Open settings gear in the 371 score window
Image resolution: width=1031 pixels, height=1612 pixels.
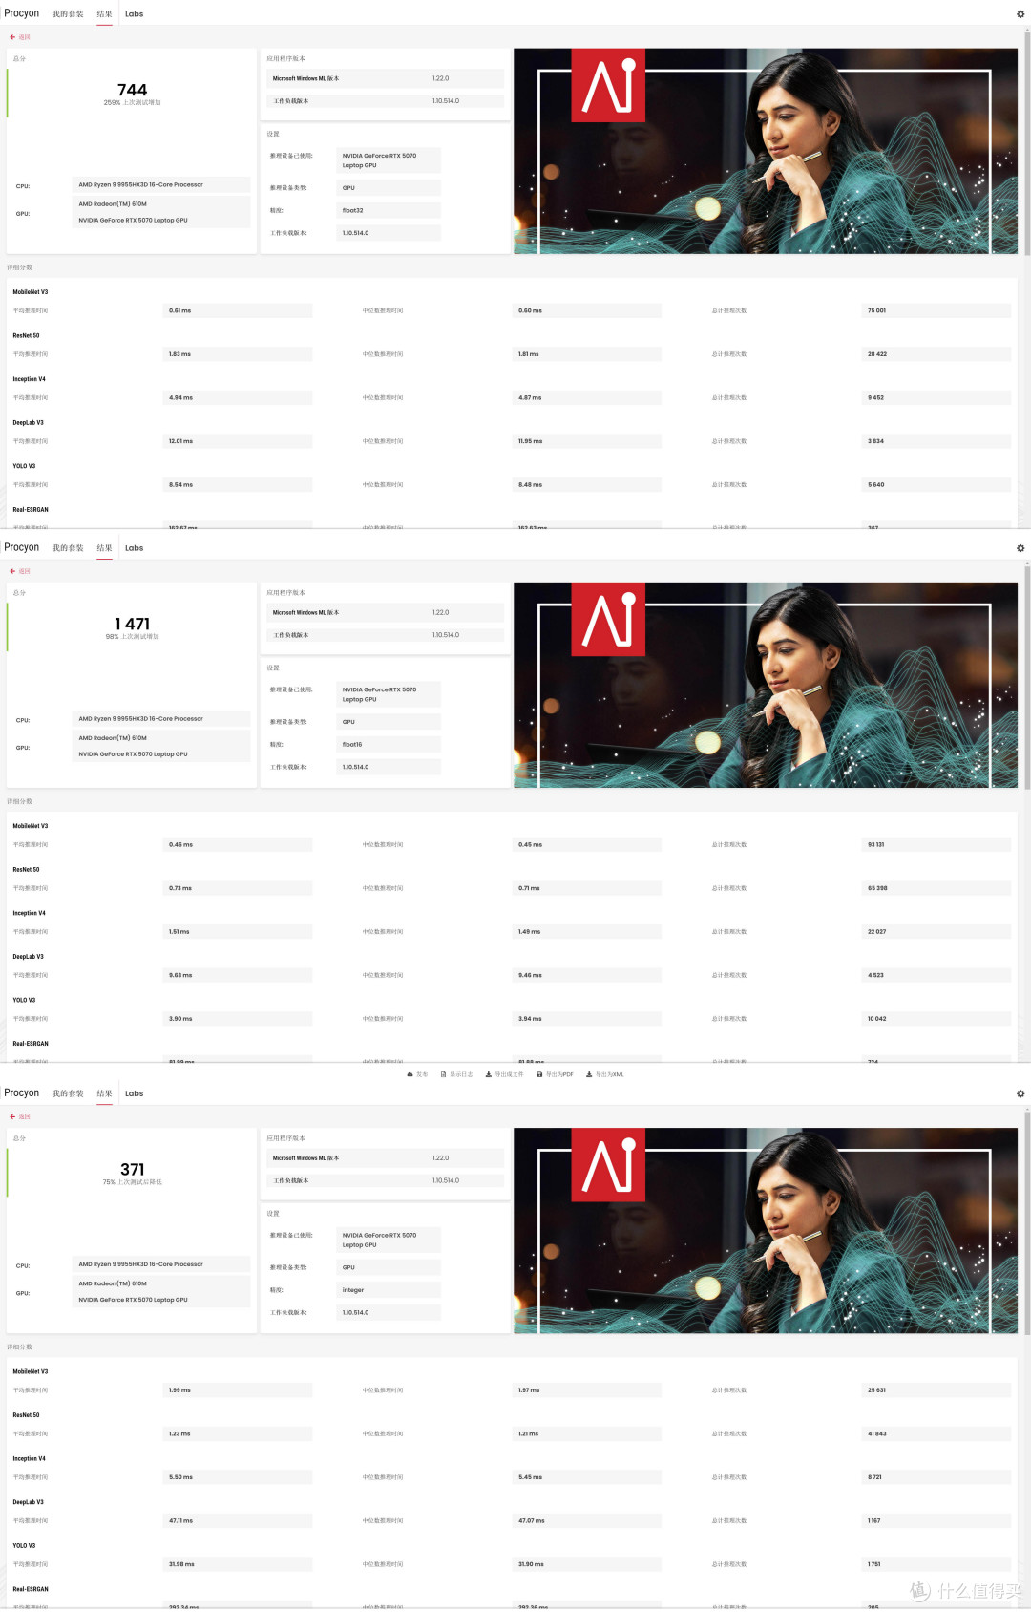[x=1020, y=1093]
